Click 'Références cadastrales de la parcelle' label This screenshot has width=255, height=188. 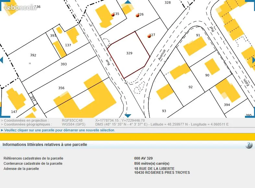(33, 158)
